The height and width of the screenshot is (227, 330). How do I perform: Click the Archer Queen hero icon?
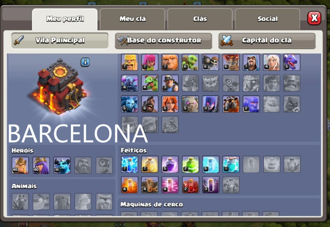coord(41,165)
